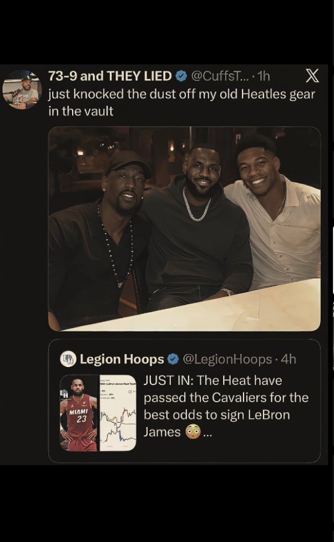This screenshot has width=334, height=542.
Task: Open the 73-9 and THEY LIED display name
Action: click(x=110, y=76)
